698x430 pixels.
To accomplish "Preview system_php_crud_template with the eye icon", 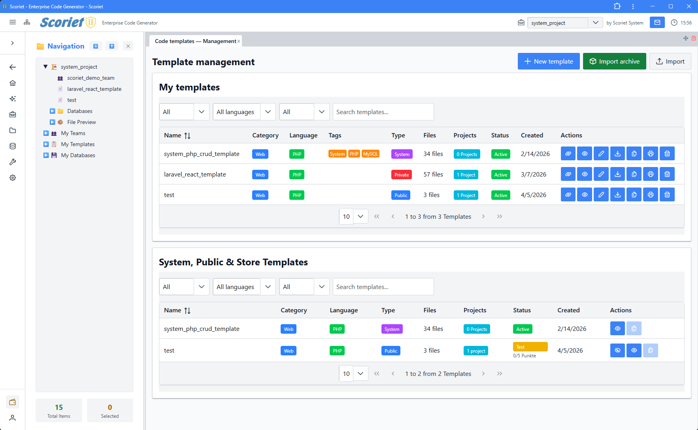I will (585, 154).
